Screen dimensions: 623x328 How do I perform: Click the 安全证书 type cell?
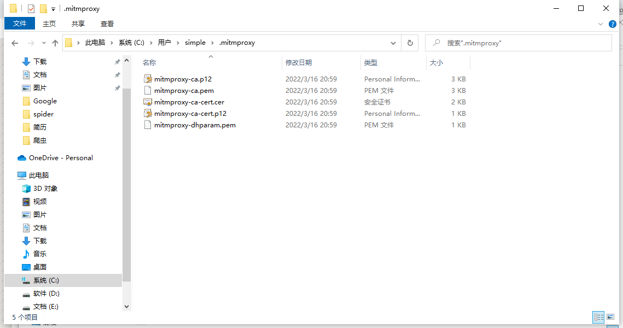pos(377,102)
